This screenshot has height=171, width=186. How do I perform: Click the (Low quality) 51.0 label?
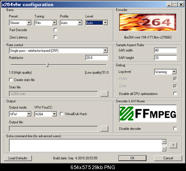97,72
